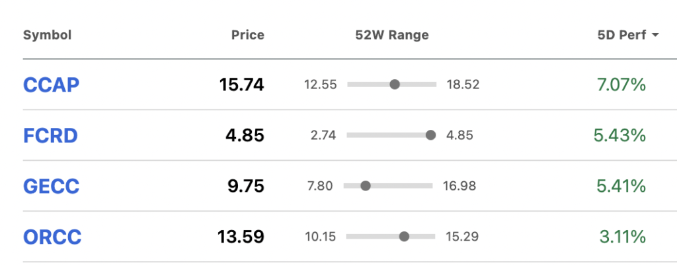Select CCAP price 15.74
Viewport: 677px width, 265px height.
pos(242,85)
